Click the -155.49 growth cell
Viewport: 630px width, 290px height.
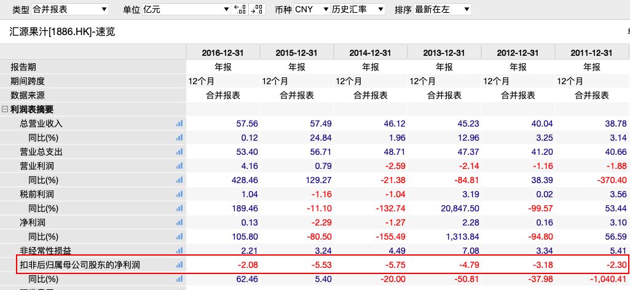coord(390,237)
